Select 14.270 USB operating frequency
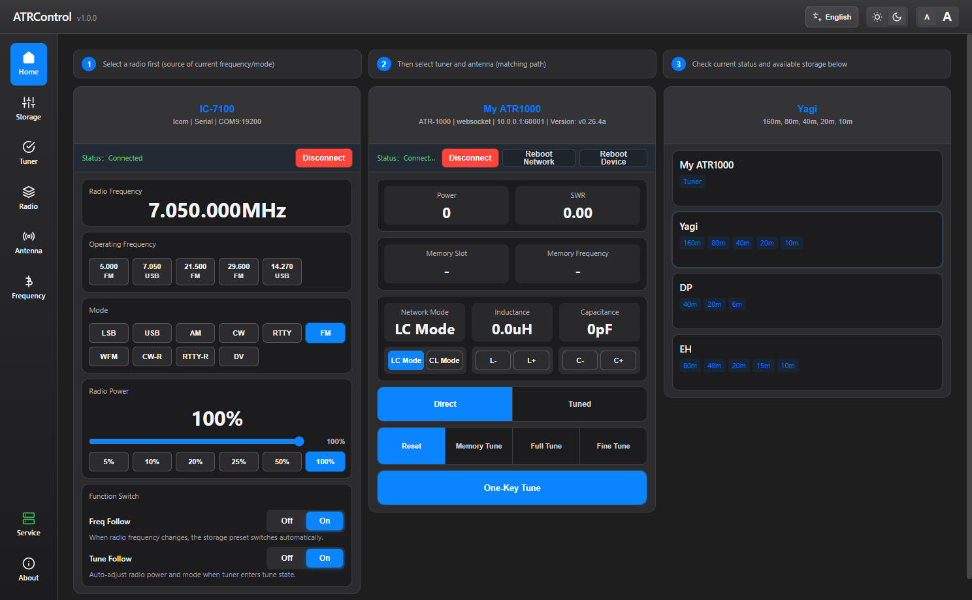 282,272
